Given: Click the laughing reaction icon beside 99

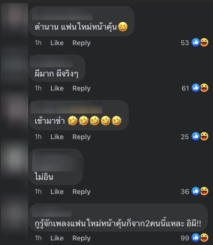Looking at the screenshot, I should click(x=204, y=238).
